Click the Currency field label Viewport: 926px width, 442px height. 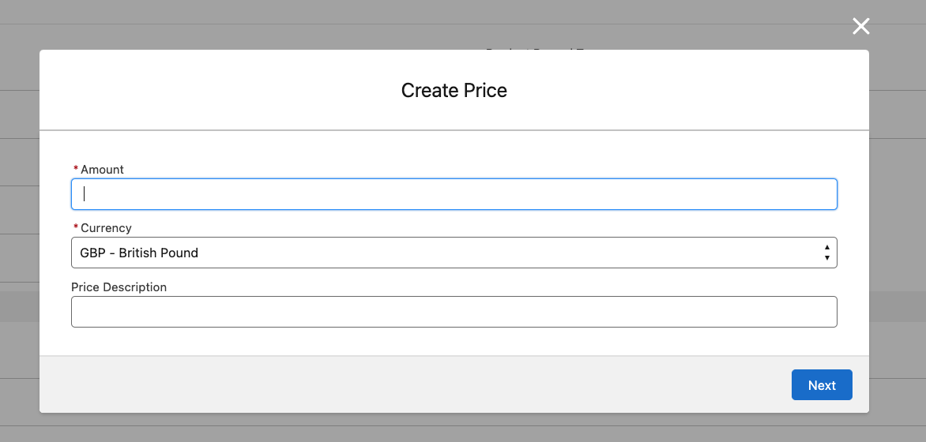pyautogui.click(x=106, y=227)
